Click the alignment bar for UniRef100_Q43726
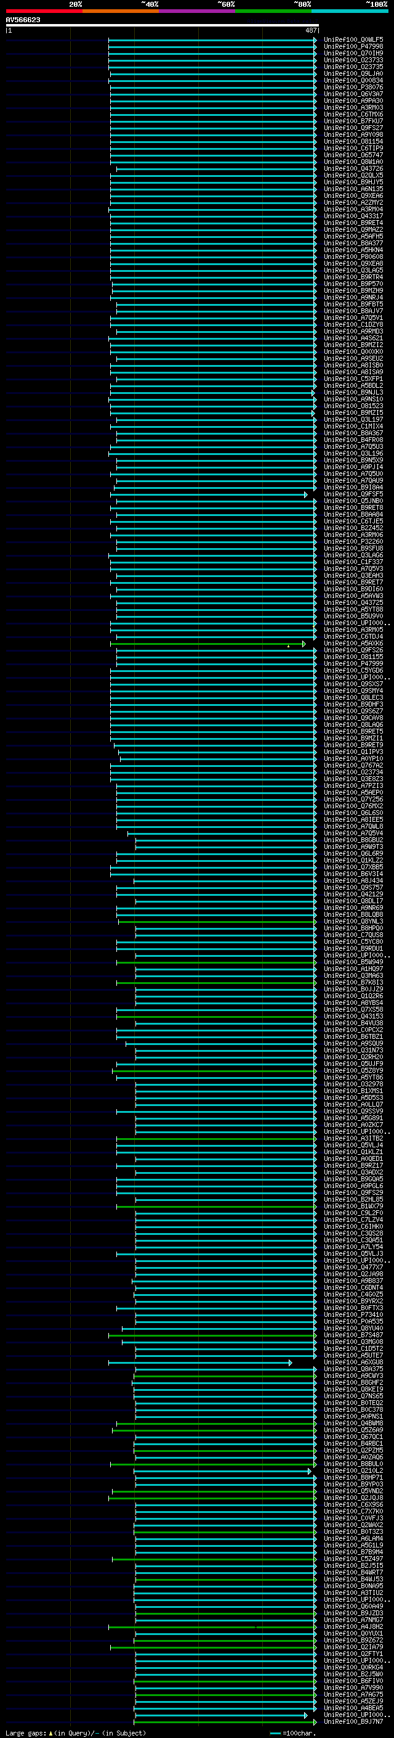This screenshot has width=394, height=1738. (x=216, y=169)
